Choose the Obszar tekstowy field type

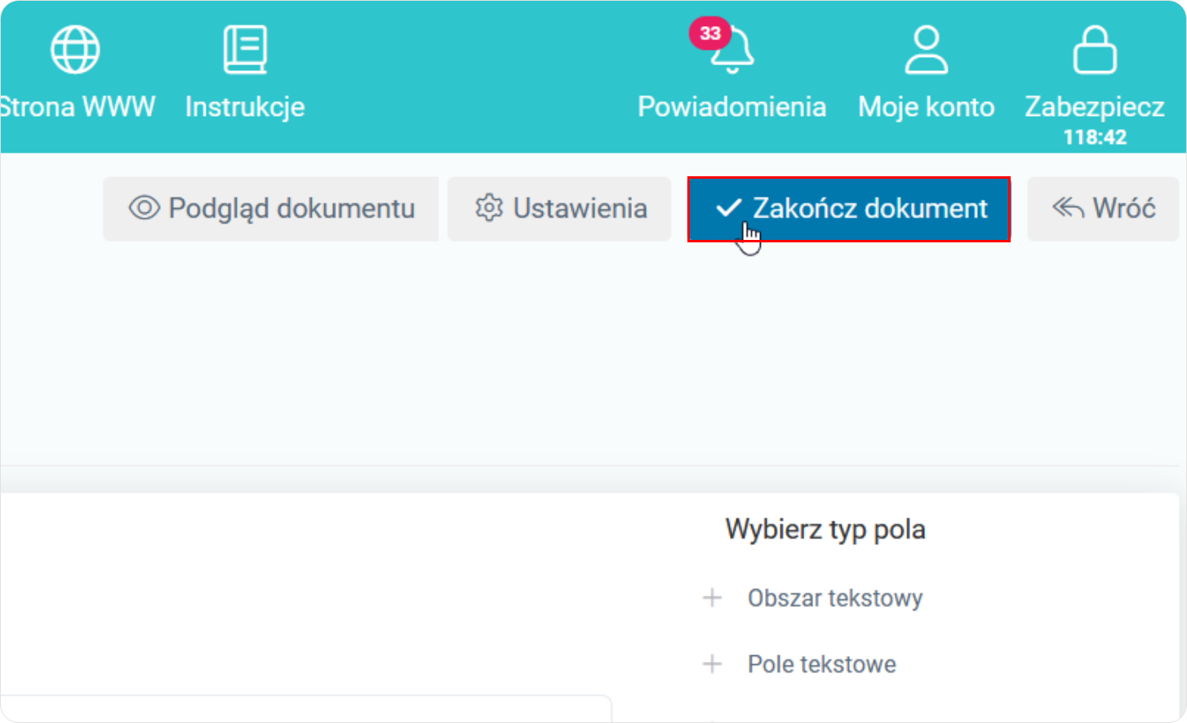(x=835, y=598)
